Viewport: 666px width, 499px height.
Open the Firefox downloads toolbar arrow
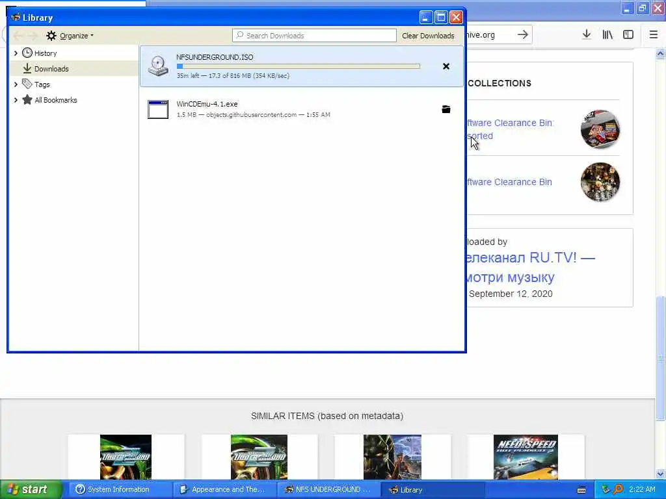[x=587, y=35]
